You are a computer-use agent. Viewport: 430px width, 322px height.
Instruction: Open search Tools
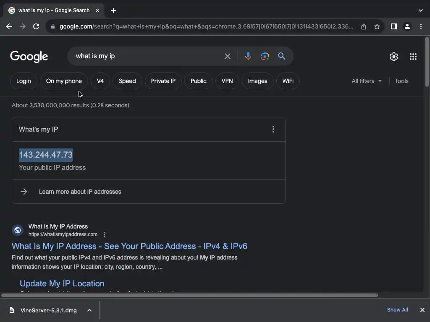click(x=401, y=81)
